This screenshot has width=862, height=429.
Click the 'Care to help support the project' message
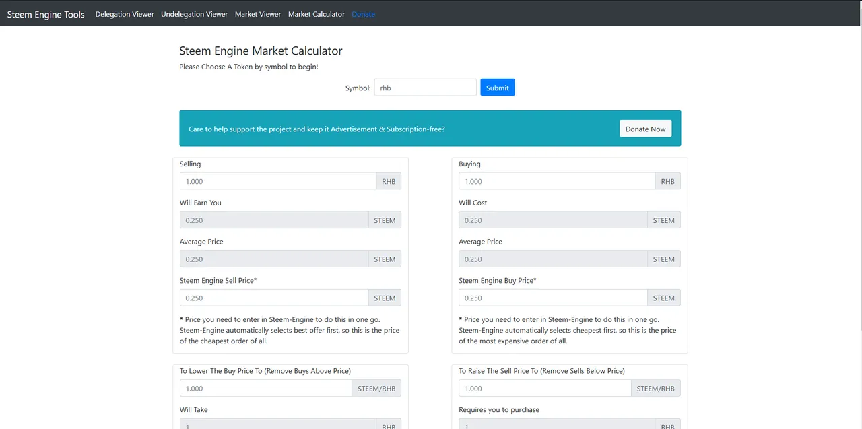(x=317, y=129)
